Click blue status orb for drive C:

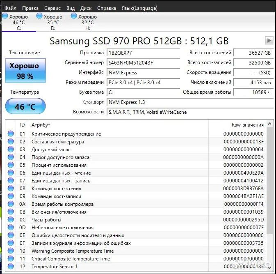[x=5, y=16]
